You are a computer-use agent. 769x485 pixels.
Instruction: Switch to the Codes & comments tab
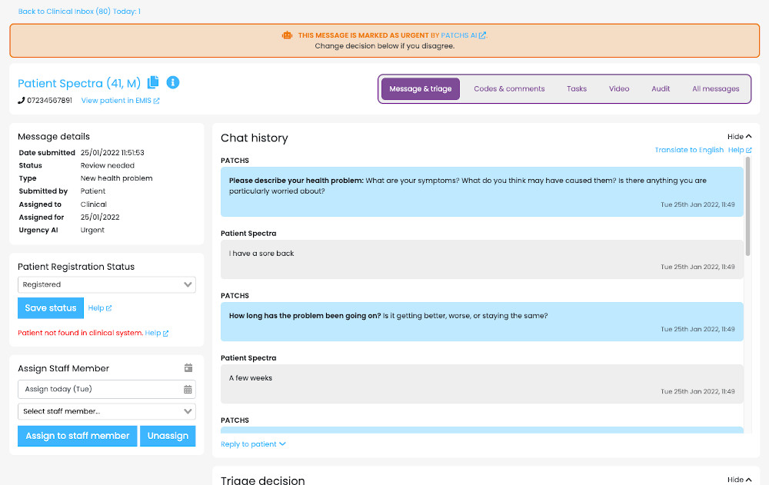point(509,89)
